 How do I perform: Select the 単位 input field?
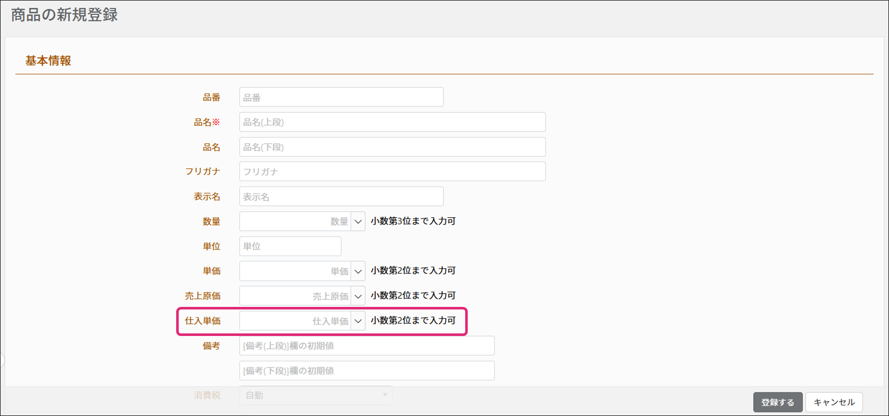pyautogui.click(x=290, y=246)
